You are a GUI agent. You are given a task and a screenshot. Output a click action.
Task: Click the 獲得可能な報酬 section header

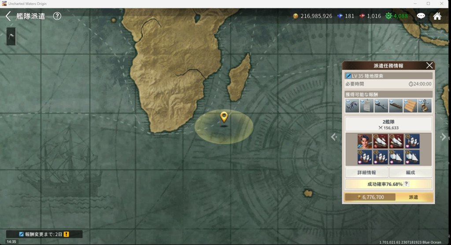click(388, 94)
